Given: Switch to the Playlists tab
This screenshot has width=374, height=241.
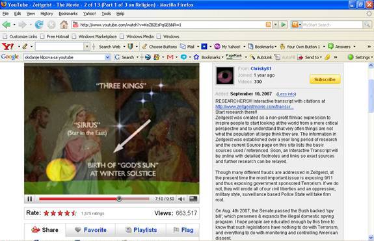Looking at the screenshot, I should point(141,230).
